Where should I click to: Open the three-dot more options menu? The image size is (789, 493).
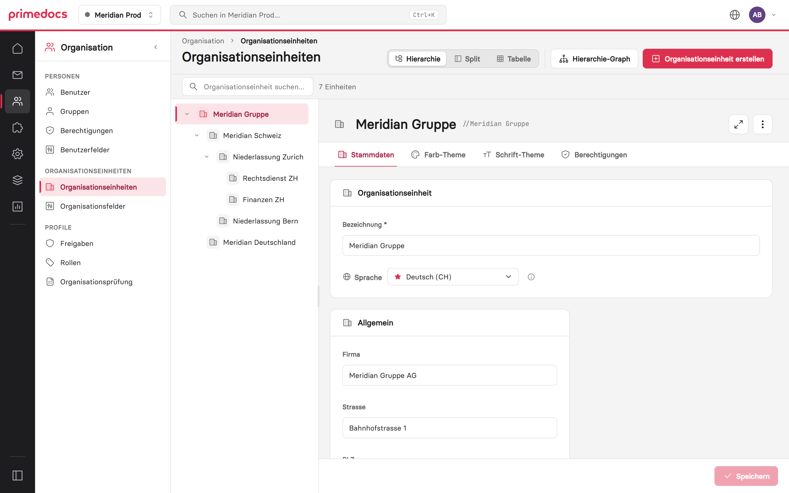point(763,124)
